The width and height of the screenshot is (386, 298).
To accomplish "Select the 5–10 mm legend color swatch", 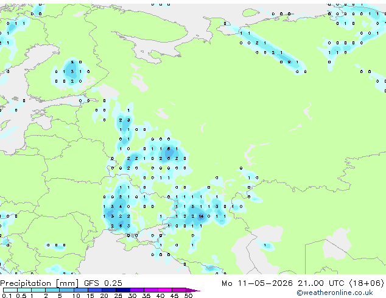I will [x=67, y=290].
